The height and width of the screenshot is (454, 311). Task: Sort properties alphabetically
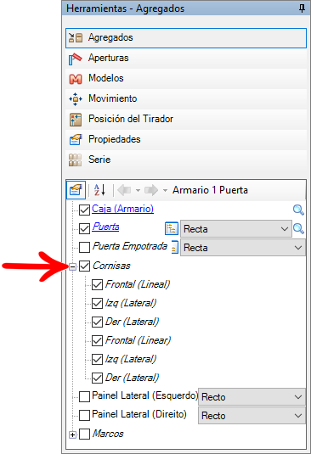click(99, 190)
